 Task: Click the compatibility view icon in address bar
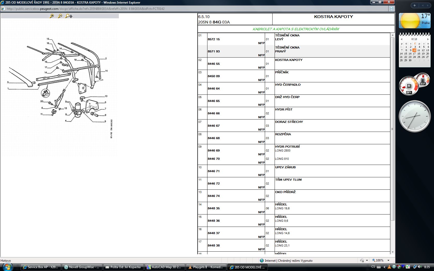[x=392, y=9]
